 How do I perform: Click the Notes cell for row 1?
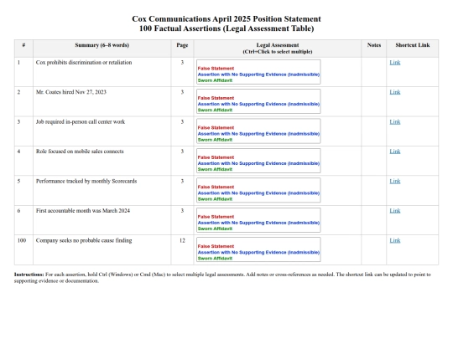(x=373, y=72)
